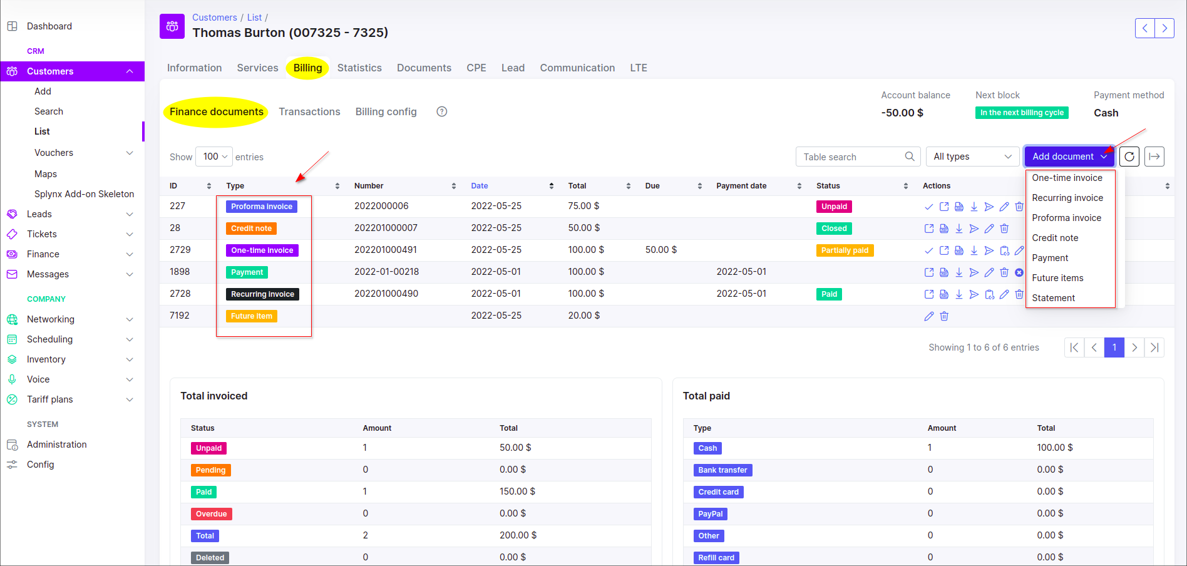Select Credit note from Add document menu
Viewport: 1187px width, 566px height.
click(x=1055, y=238)
